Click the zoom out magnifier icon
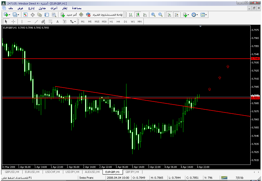This screenshot has height=181, width=262. coord(160,15)
